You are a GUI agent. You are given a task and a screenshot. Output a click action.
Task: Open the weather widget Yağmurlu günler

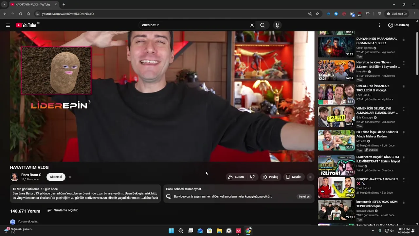[x=19, y=231]
